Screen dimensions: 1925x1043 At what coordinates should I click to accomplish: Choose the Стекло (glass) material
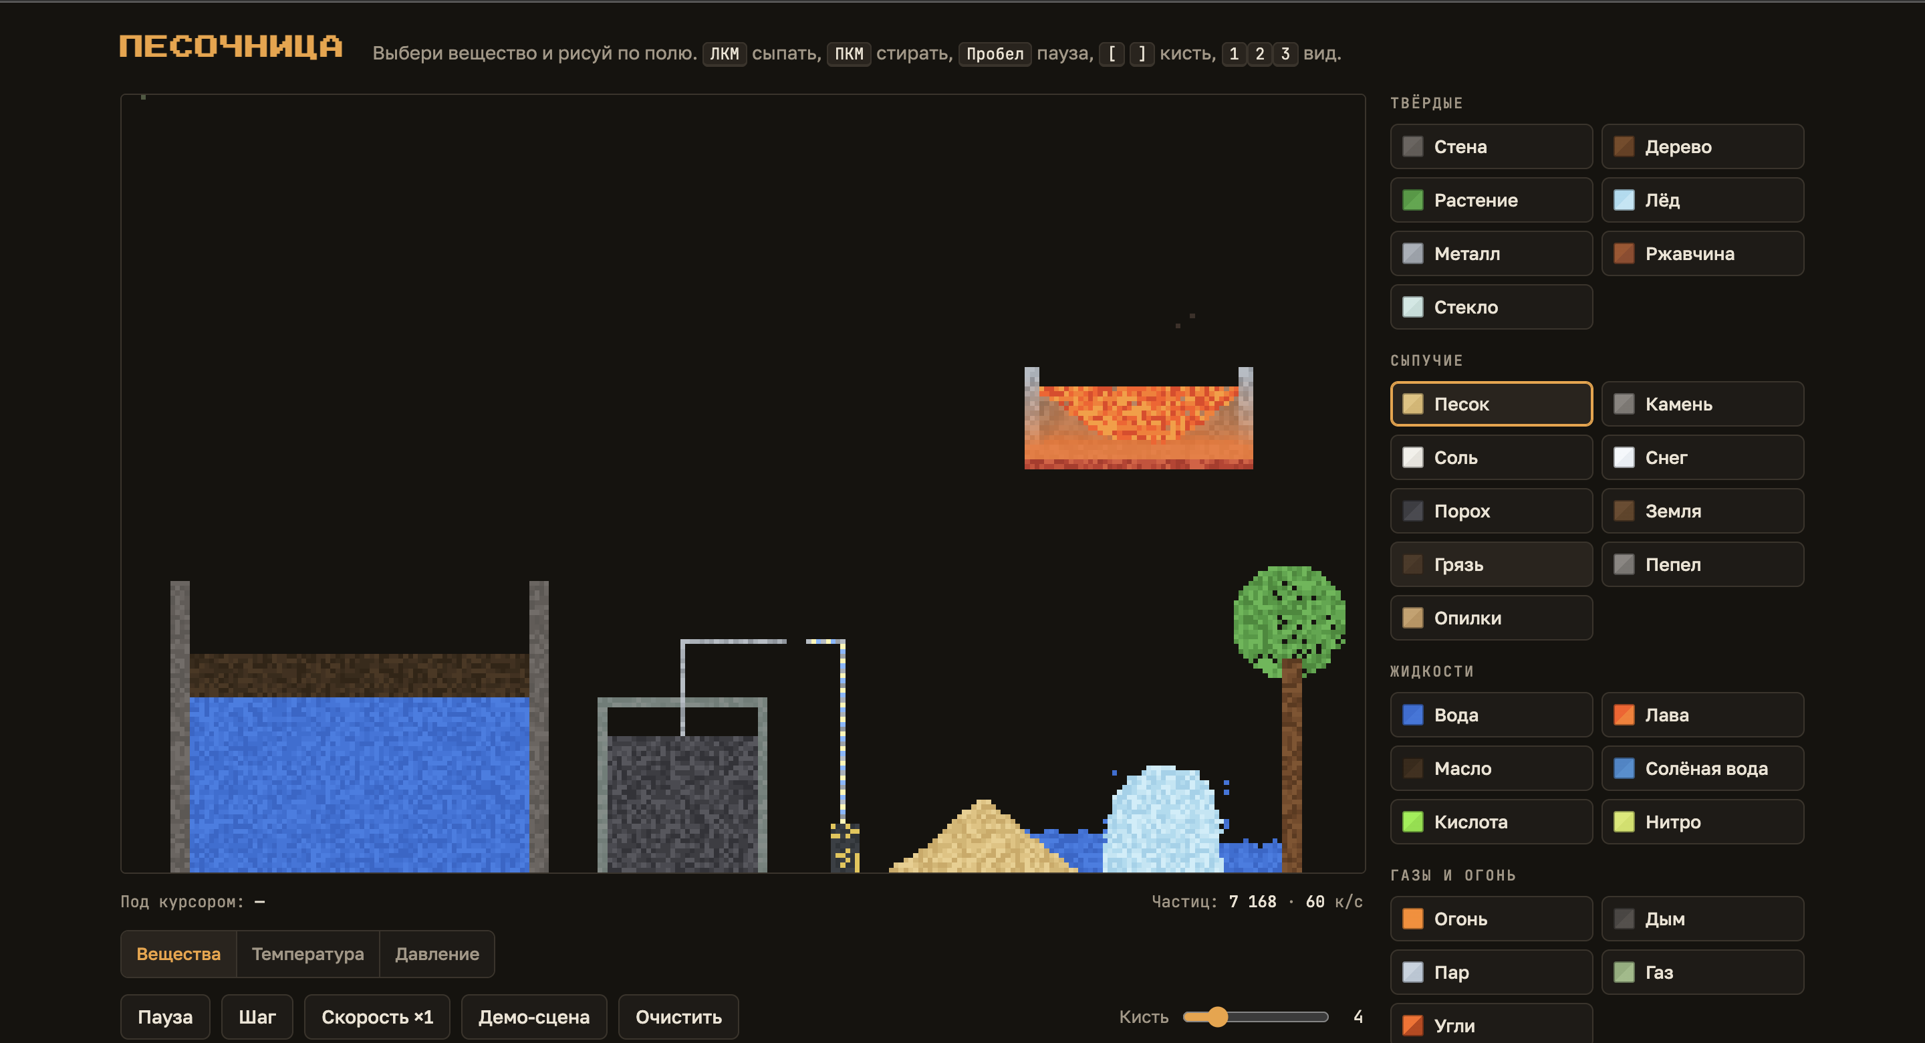point(1491,306)
